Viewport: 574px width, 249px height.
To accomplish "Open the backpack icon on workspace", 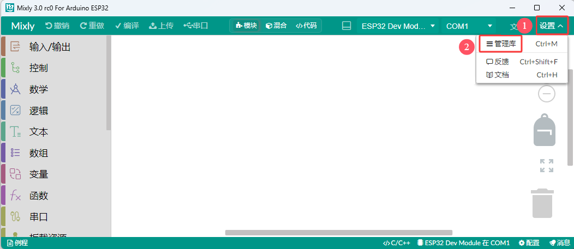I will click(545, 130).
